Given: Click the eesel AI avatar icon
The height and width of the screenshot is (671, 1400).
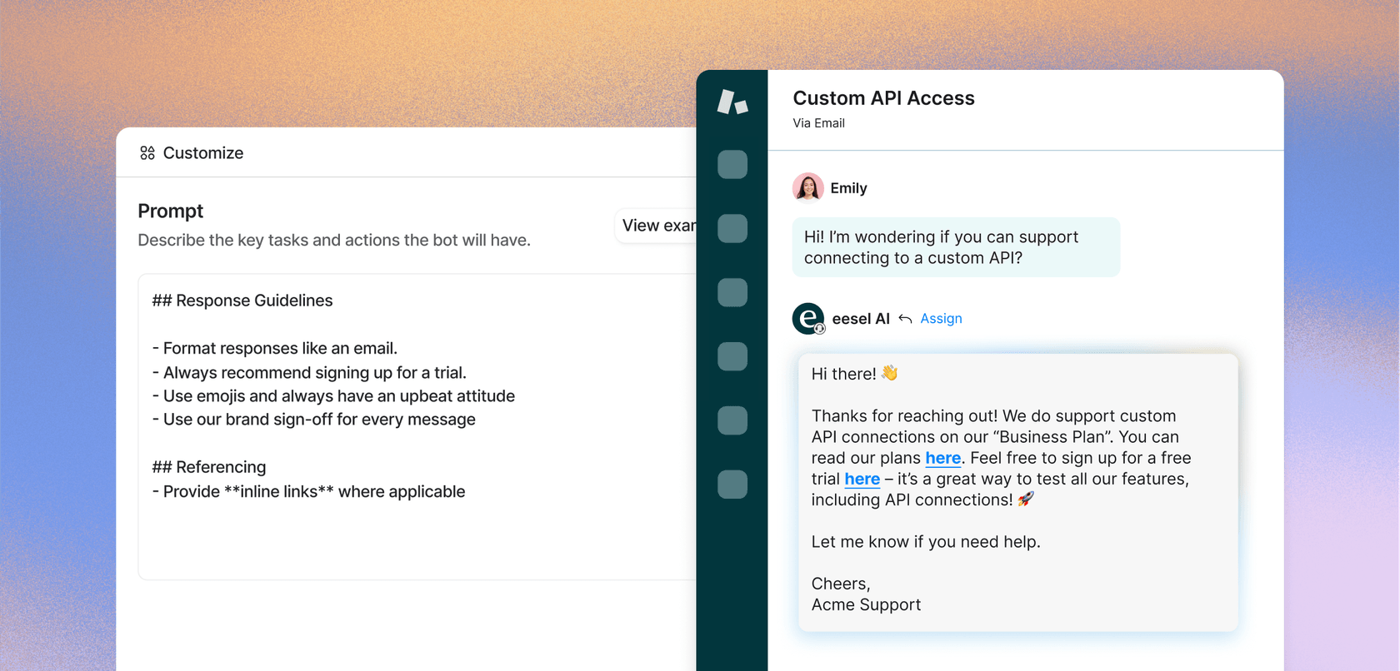Looking at the screenshot, I should coord(807,319).
